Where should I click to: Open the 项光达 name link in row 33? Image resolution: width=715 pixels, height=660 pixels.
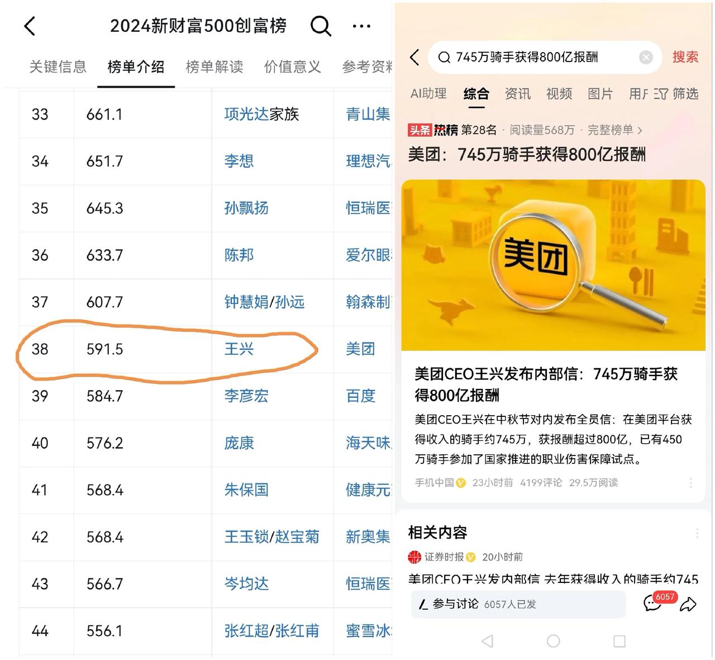(x=246, y=115)
